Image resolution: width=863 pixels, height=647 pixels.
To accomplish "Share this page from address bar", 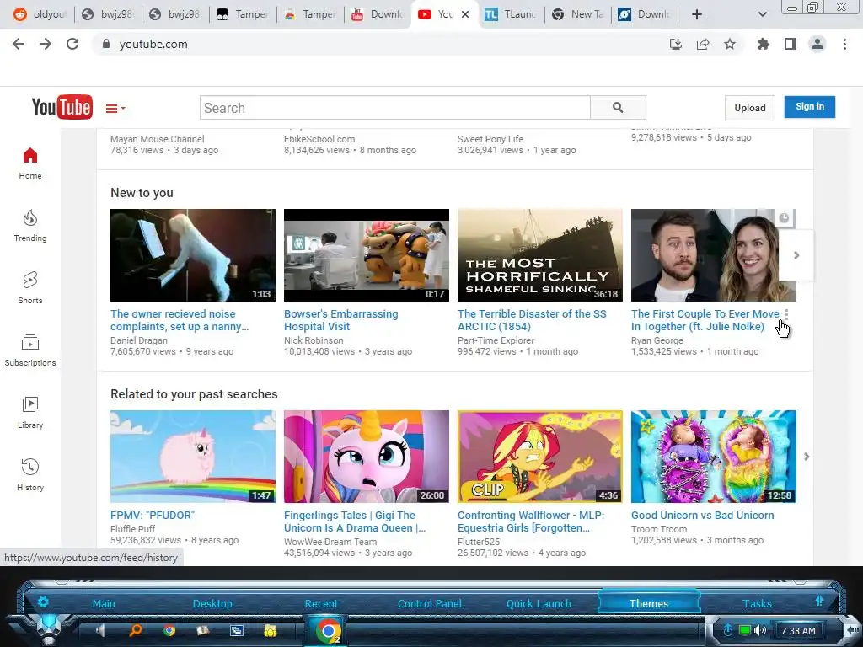I will [703, 44].
